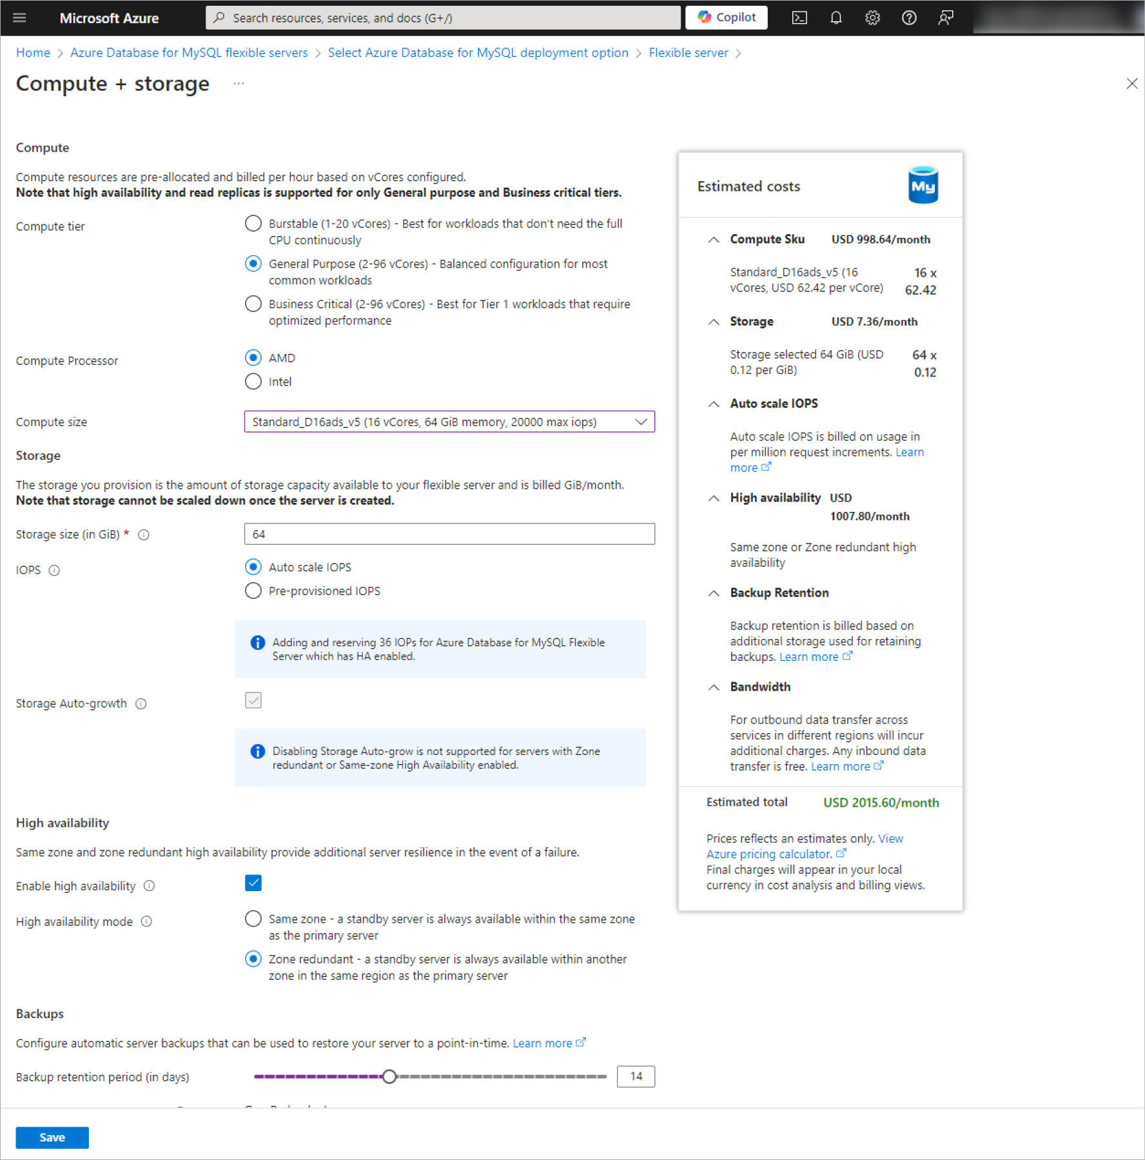The width and height of the screenshot is (1145, 1160).
Task: Click the 'USD 7.36/month' storage cost
Action: [874, 321]
